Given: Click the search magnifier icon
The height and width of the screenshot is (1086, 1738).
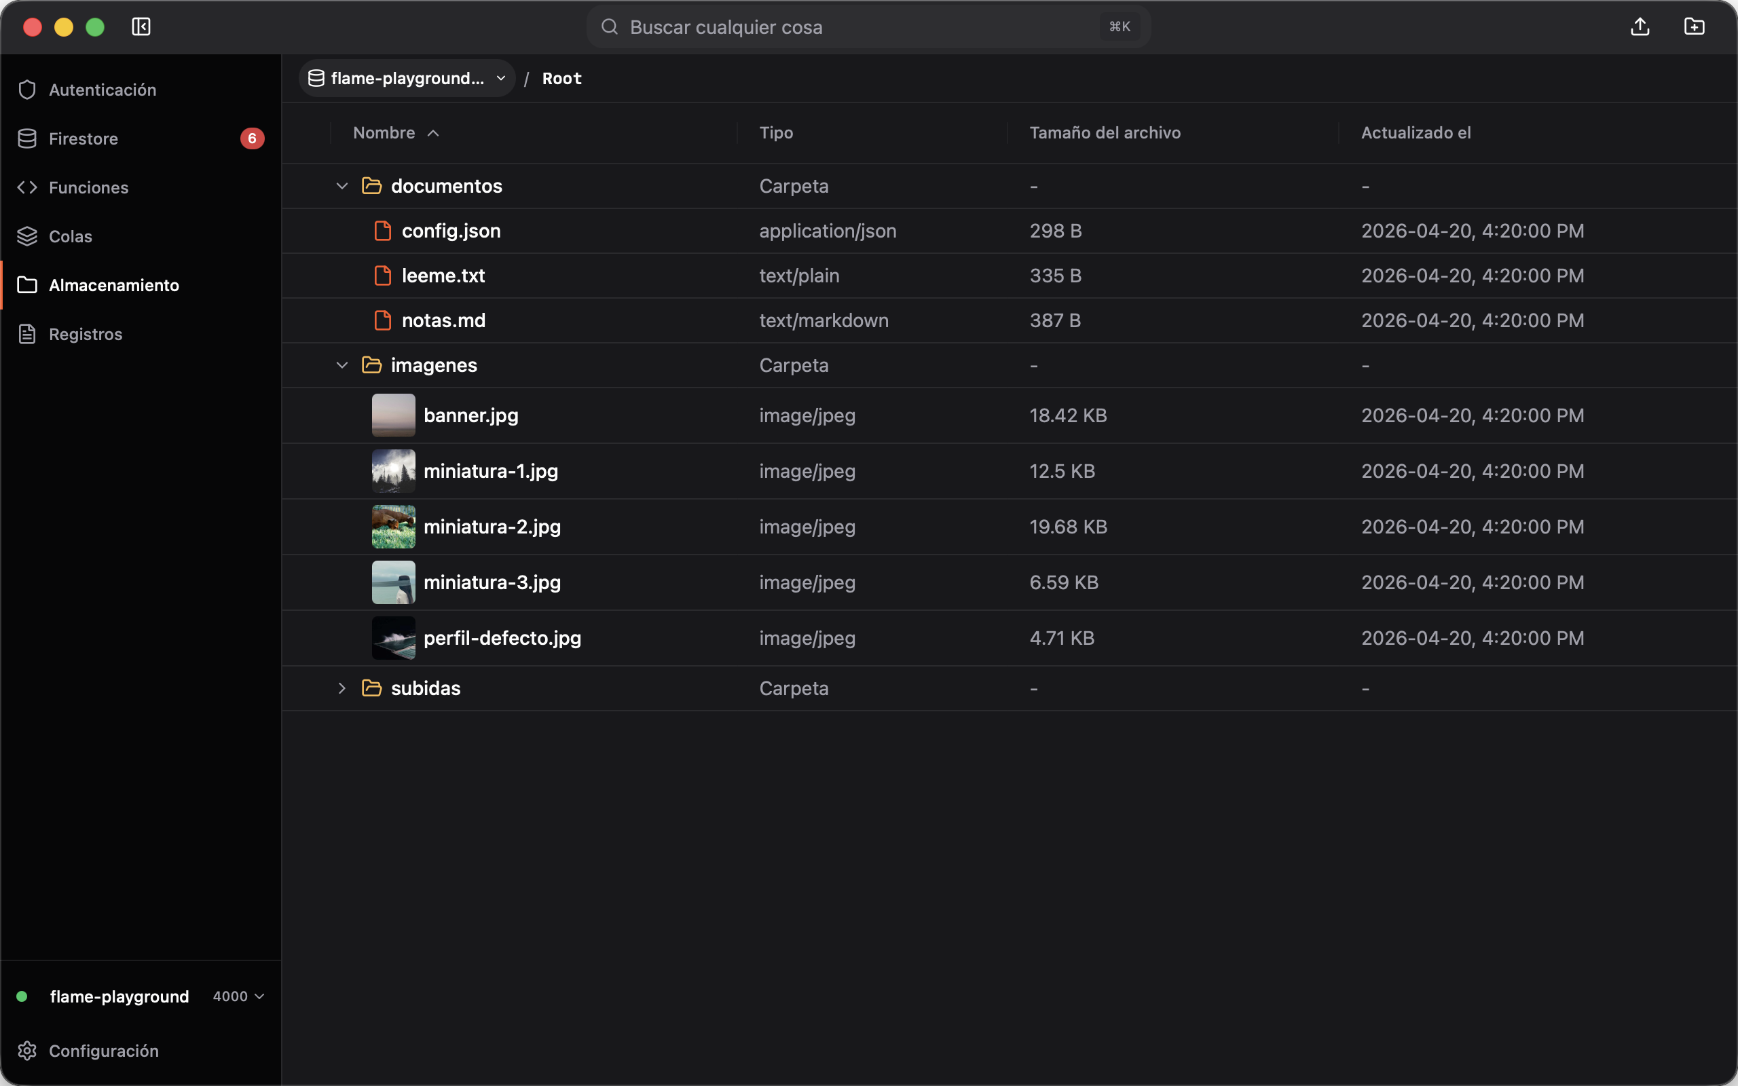Looking at the screenshot, I should [x=610, y=26].
